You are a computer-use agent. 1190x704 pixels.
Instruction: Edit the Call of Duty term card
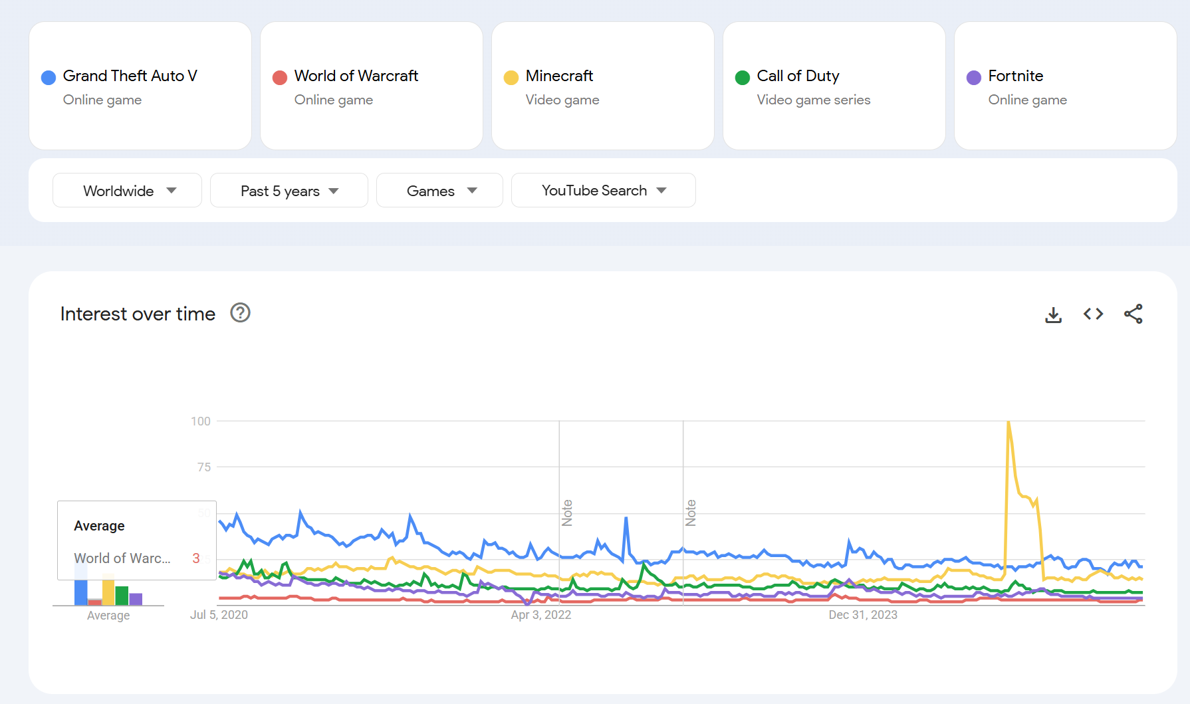point(834,86)
